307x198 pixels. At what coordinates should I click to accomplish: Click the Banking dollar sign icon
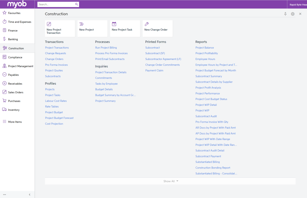pyautogui.click(x=4, y=39)
